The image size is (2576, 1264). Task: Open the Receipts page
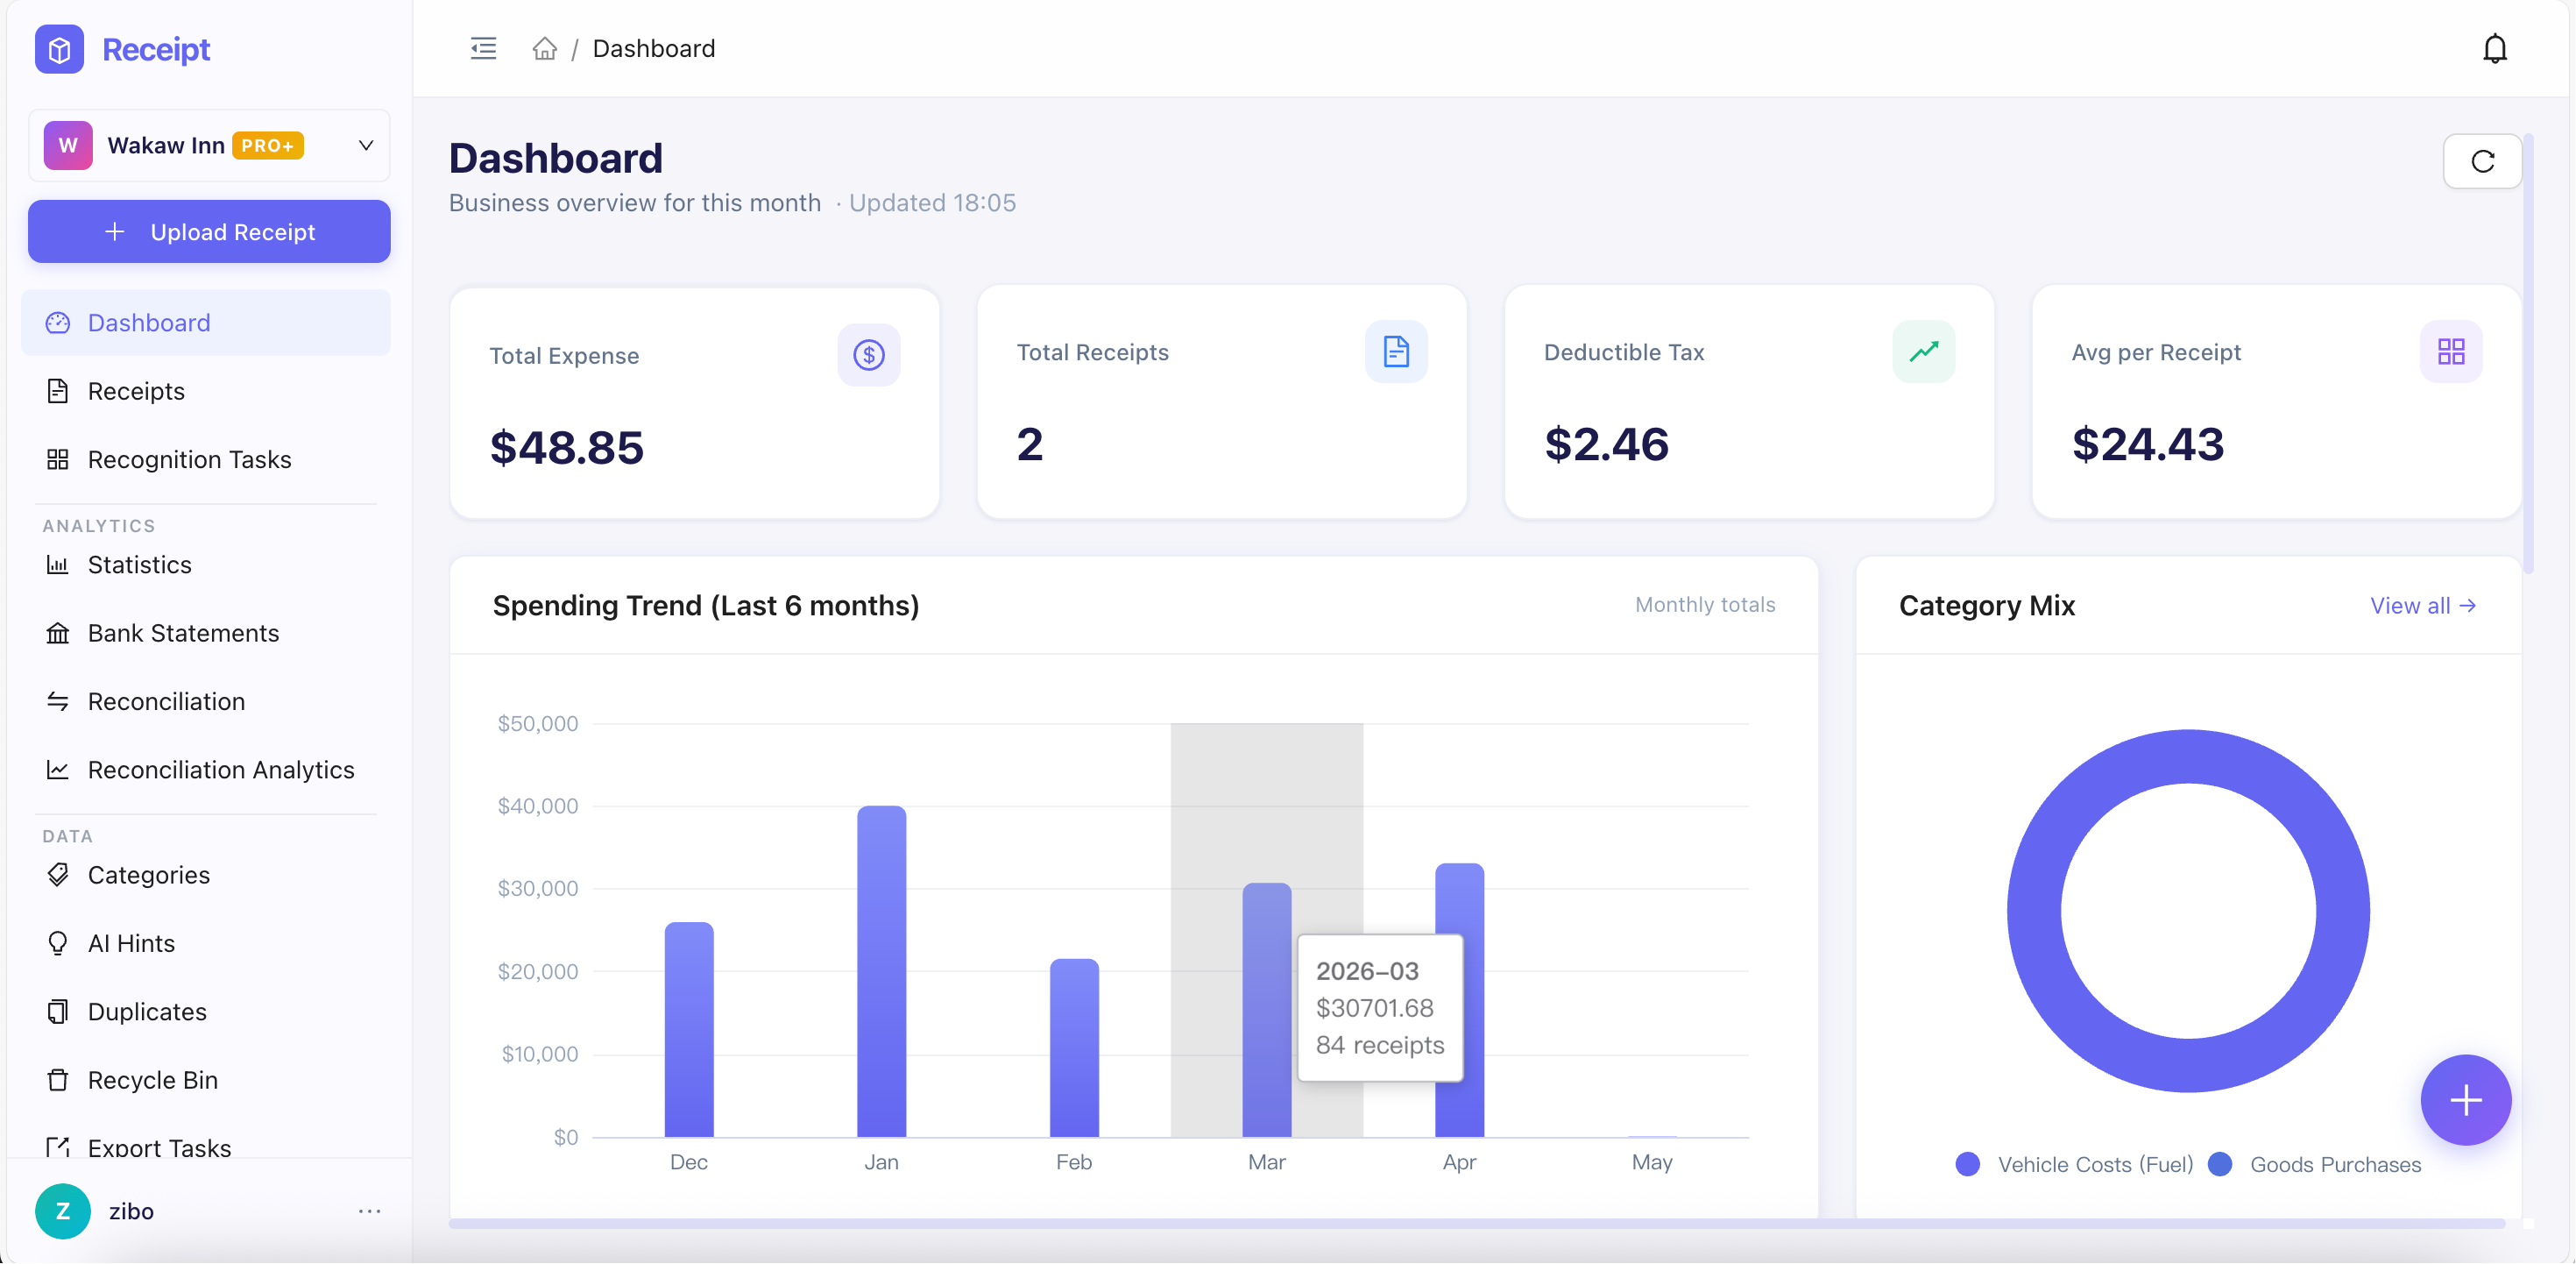(x=206, y=390)
